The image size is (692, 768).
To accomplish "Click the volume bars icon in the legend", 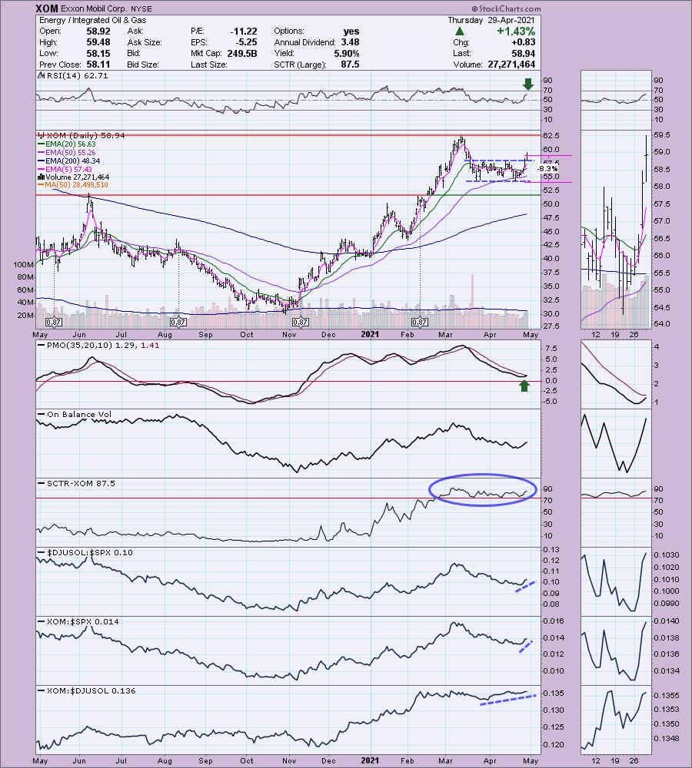I will coord(41,177).
